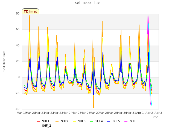Click the Time x-axis label
The image size is (175, 131).
[155, 117]
